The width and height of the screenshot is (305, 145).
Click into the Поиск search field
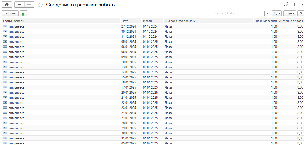pos(239,13)
